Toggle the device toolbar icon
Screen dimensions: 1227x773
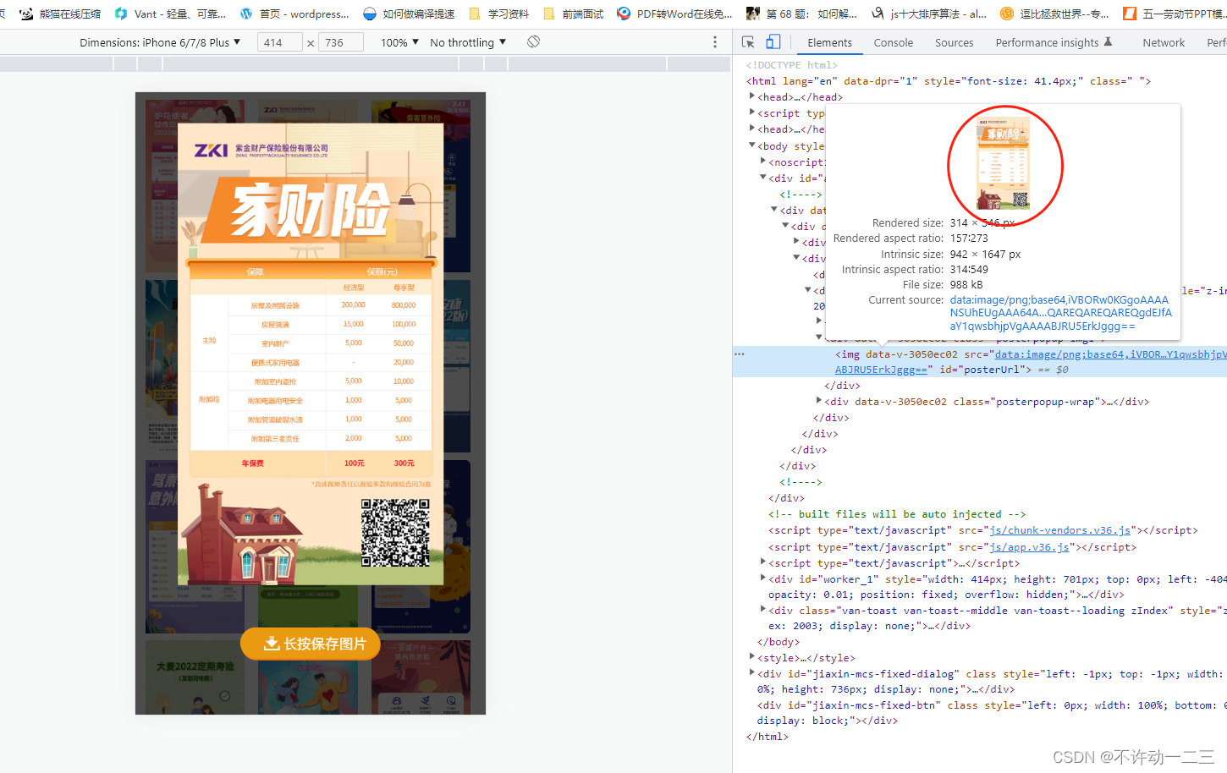[x=773, y=42]
